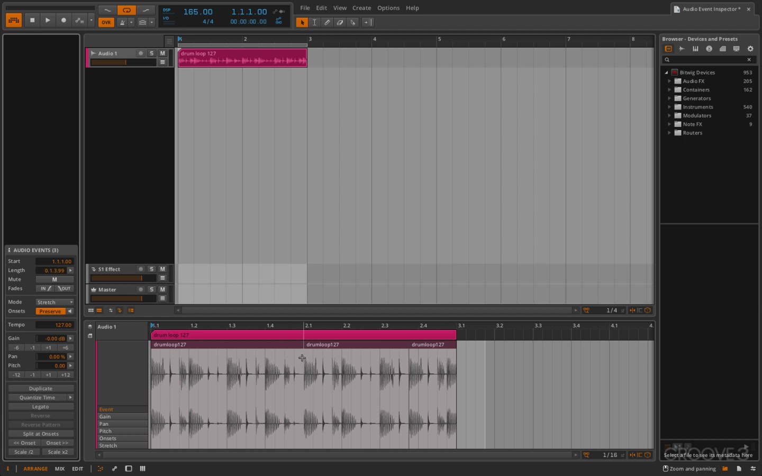
Task: Toggle the inspector panel info icon
Action: point(8,469)
